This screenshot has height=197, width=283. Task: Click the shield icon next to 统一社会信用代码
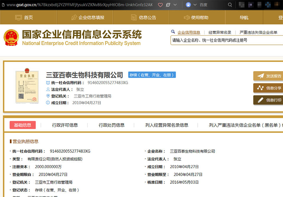coord(48,83)
